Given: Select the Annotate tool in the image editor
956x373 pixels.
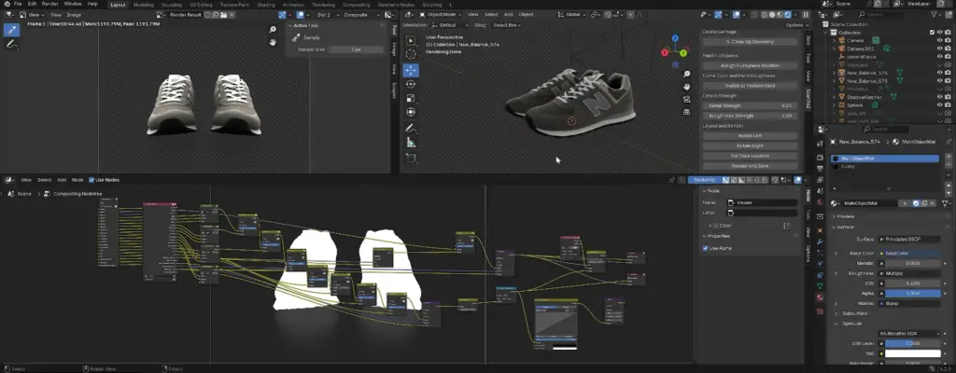Looking at the screenshot, I should coord(11,45).
